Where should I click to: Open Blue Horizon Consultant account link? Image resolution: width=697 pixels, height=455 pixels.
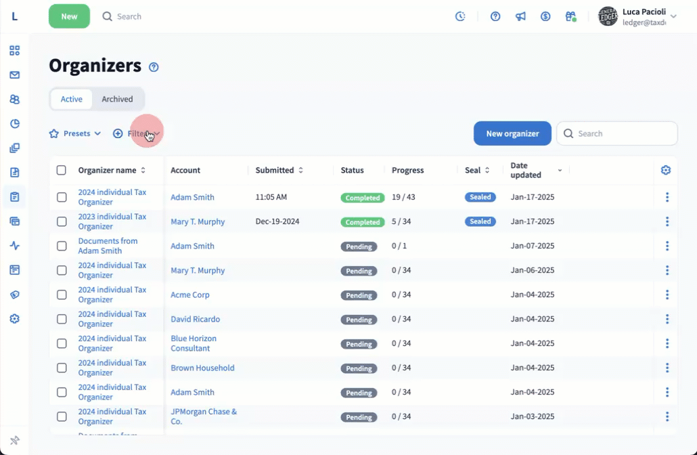194,343
